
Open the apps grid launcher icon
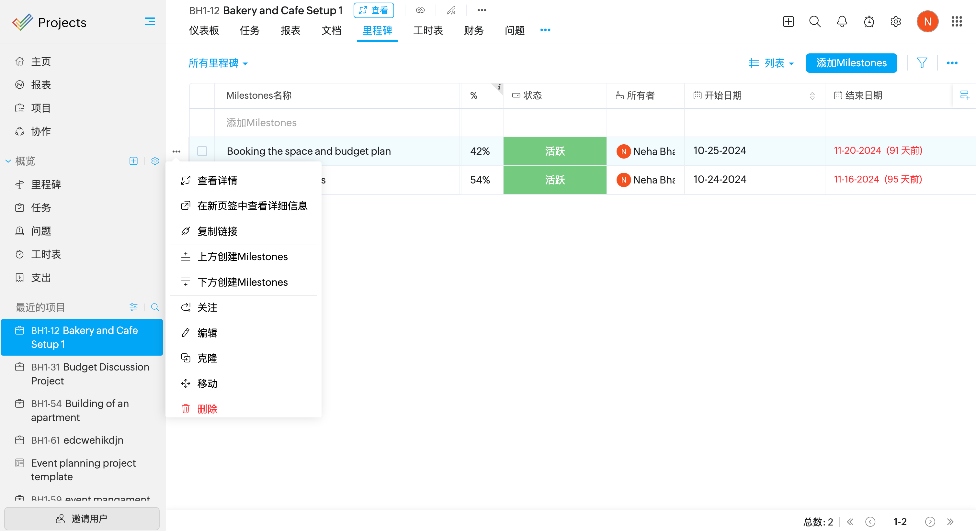[x=956, y=22]
